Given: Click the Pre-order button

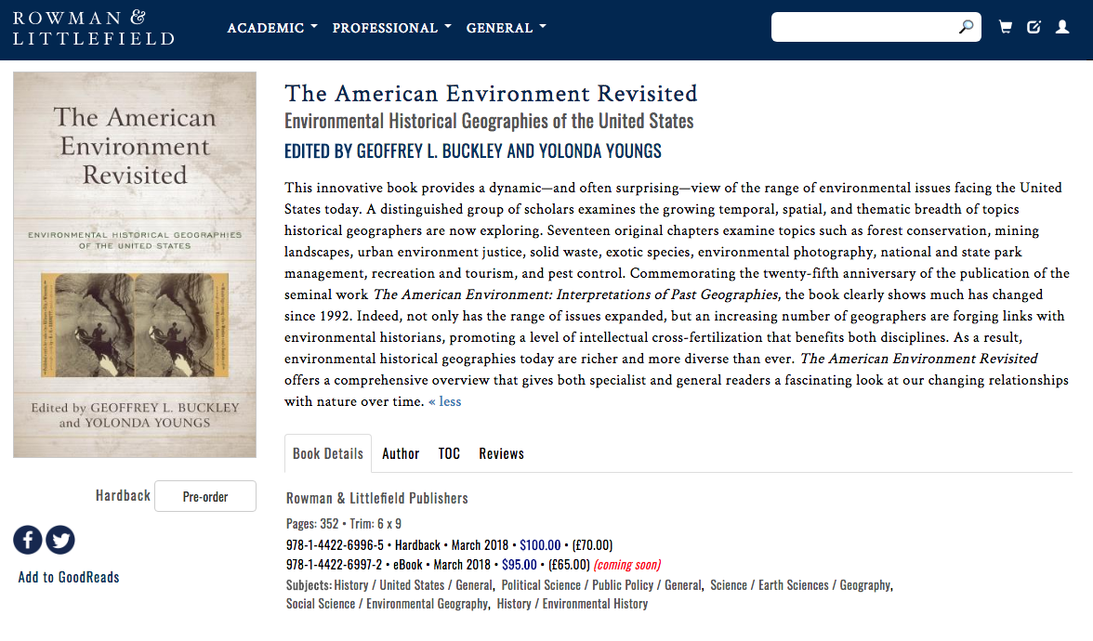Looking at the screenshot, I should tap(204, 496).
